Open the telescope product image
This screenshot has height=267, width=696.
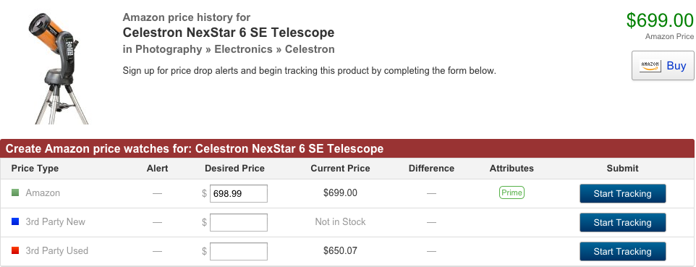click(x=56, y=67)
